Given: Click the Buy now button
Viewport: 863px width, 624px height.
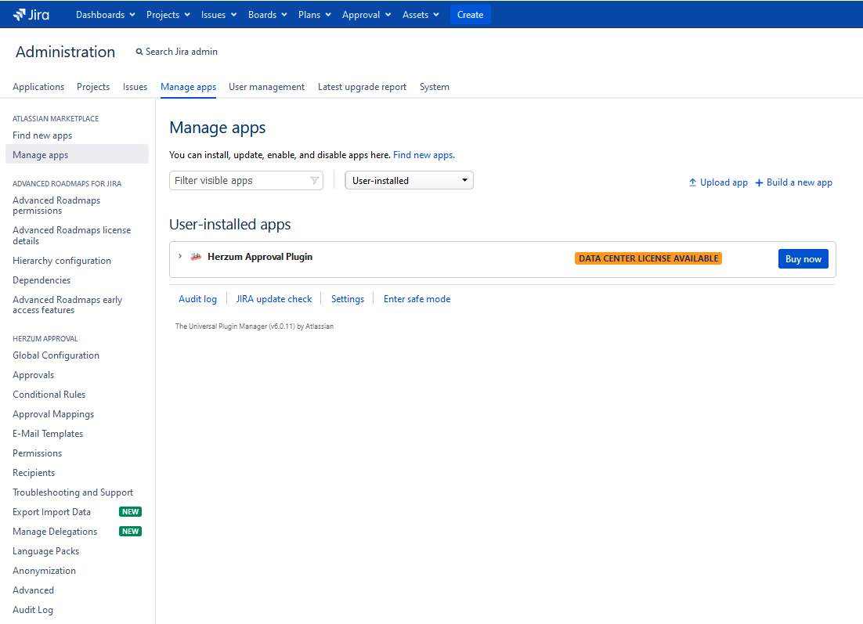Looking at the screenshot, I should point(803,259).
